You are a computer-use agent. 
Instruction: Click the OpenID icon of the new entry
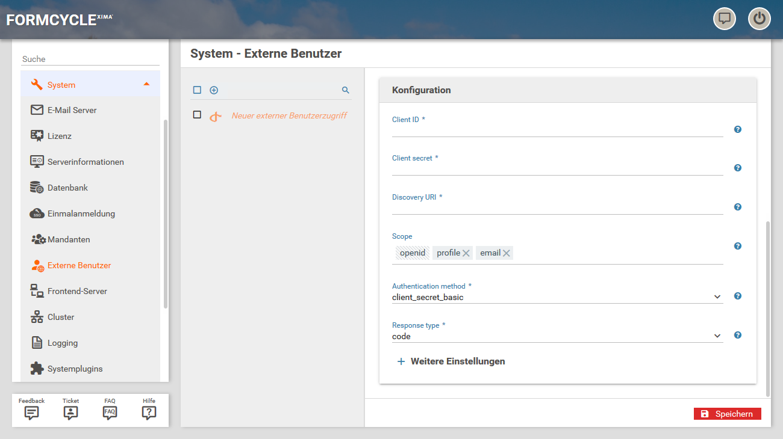(x=216, y=116)
